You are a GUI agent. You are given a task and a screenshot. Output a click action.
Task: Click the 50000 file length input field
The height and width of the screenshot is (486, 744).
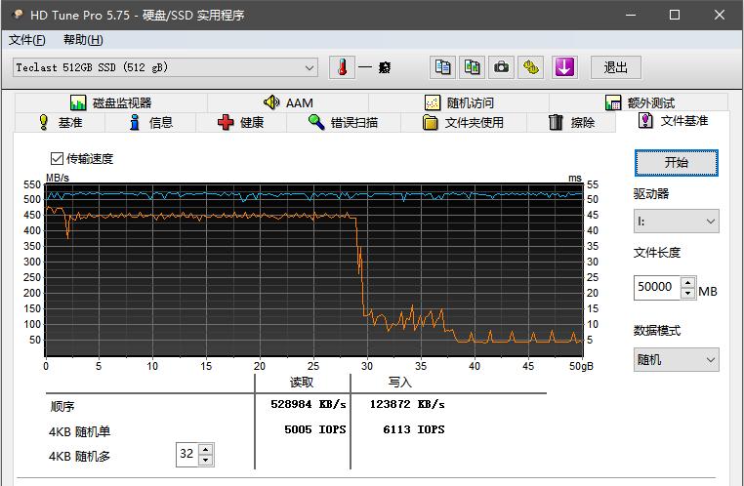coord(657,287)
